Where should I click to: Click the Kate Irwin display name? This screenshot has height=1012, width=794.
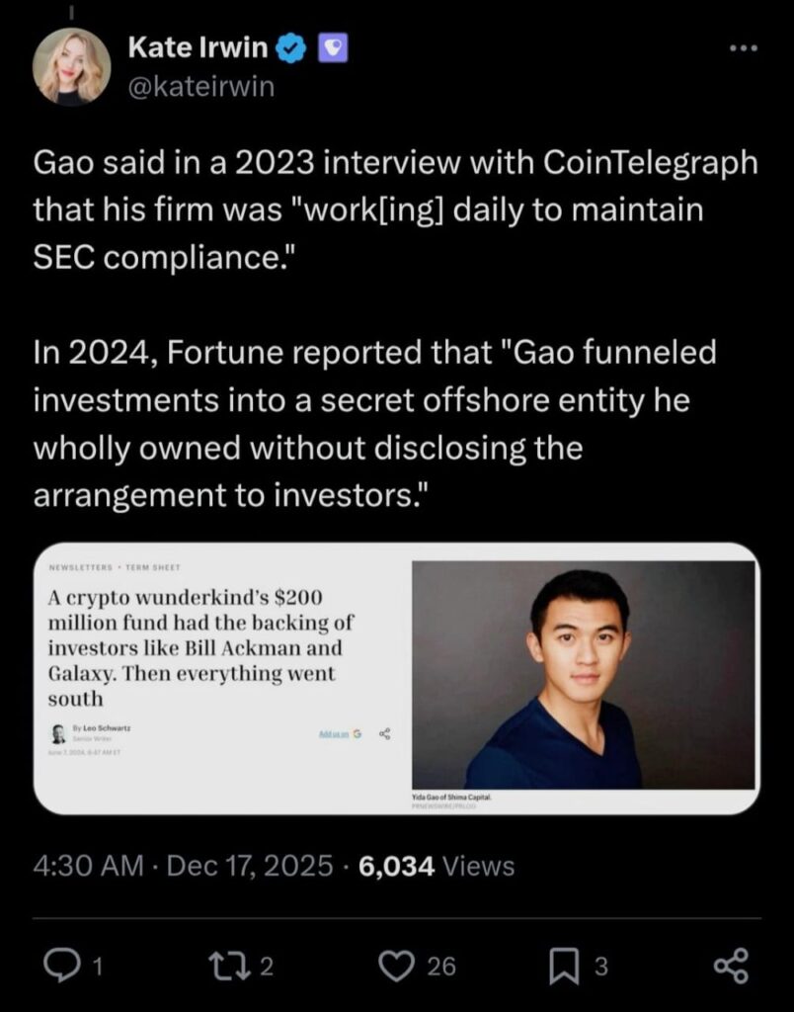click(198, 46)
